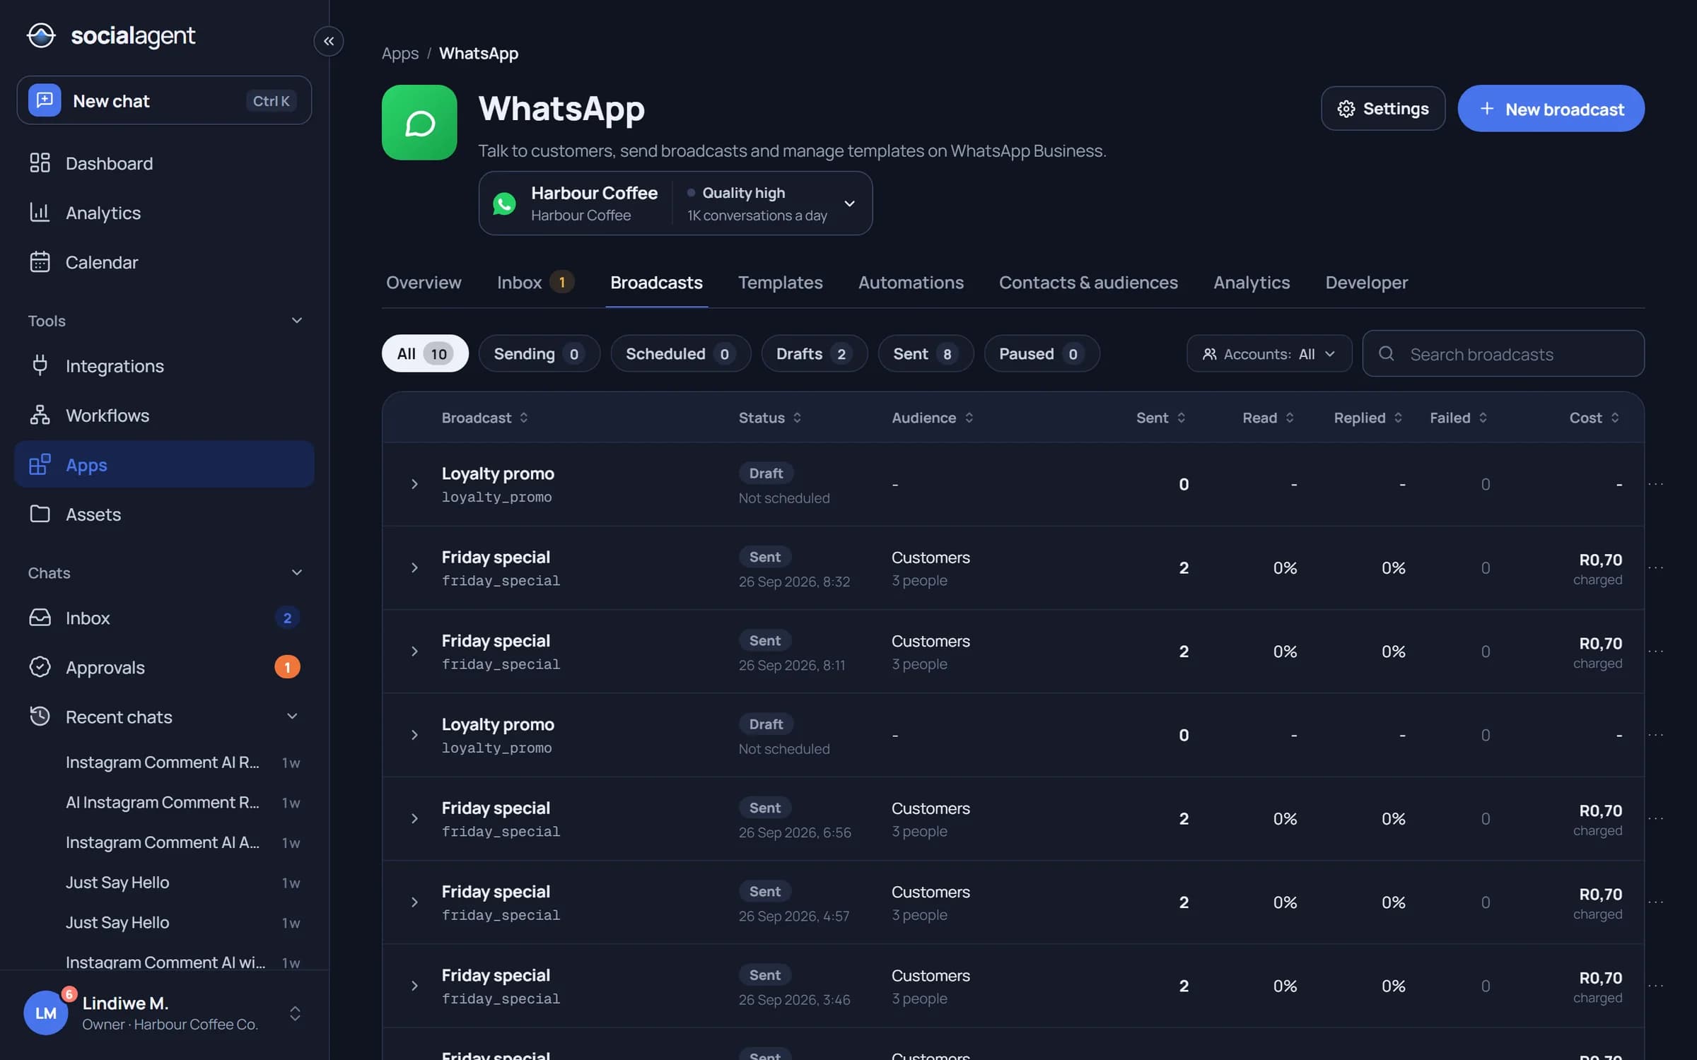Sort table by Failed column
The image size is (1697, 1060).
pyautogui.click(x=1458, y=418)
